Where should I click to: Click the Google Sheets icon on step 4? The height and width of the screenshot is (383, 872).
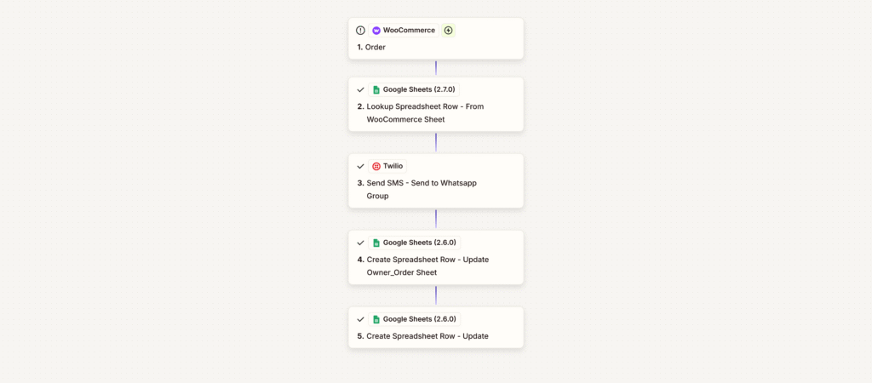click(x=376, y=243)
